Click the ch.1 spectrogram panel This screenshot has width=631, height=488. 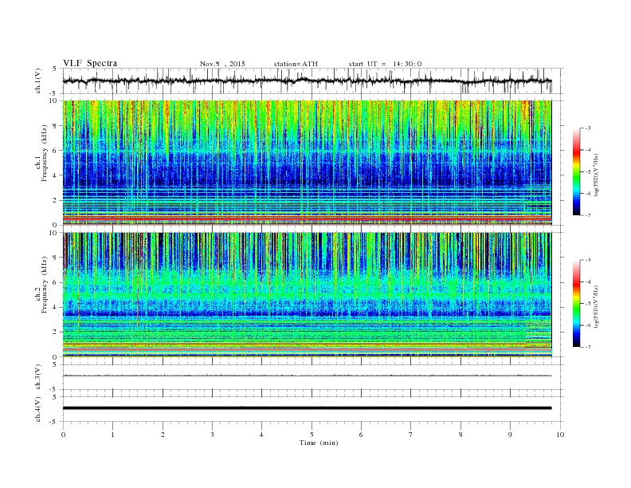[307, 163]
